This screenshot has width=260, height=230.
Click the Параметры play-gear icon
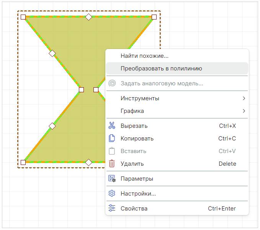112,179
